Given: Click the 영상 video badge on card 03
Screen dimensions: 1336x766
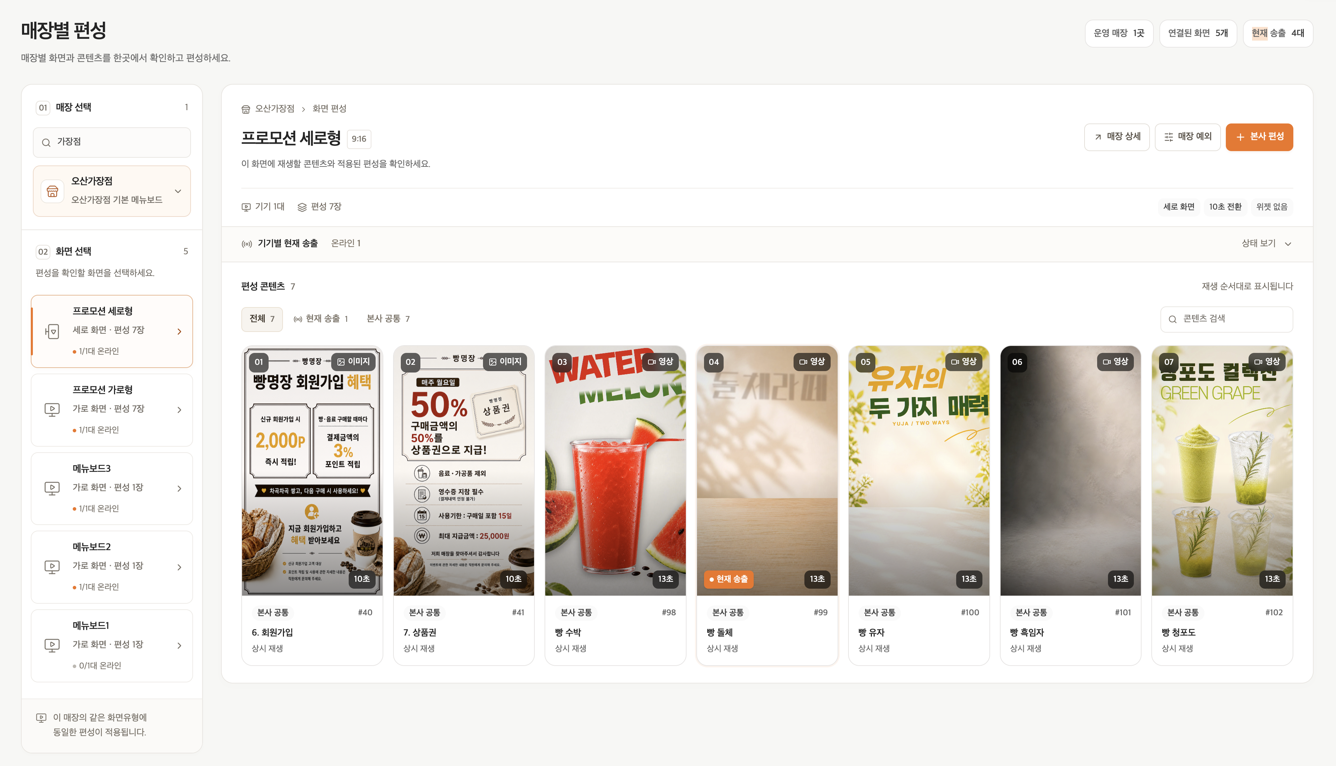Looking at the screenshot, I should click(660, 361).
